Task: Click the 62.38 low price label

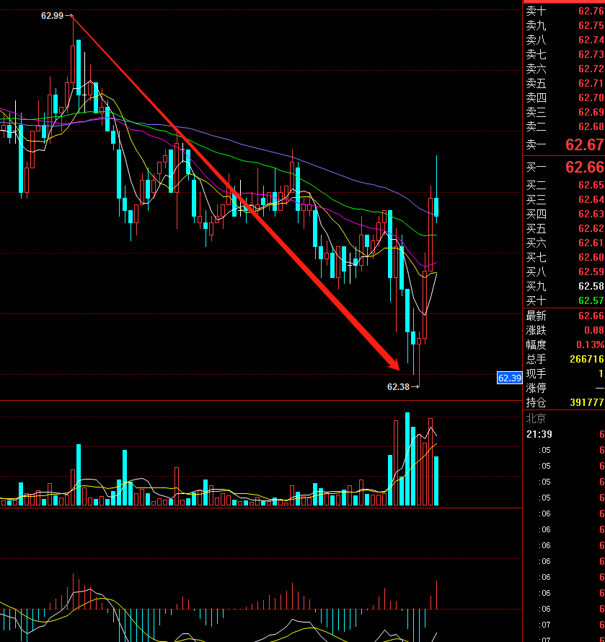Action: click(398, 386)
